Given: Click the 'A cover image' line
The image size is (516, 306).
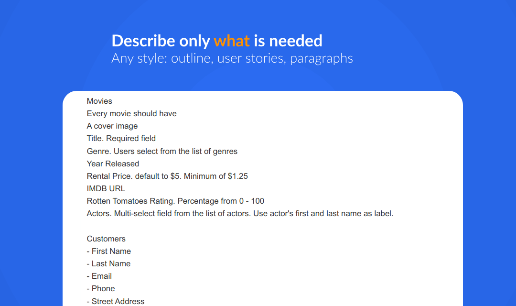Looking at the screenshot, I should click(x=112, y=126).
